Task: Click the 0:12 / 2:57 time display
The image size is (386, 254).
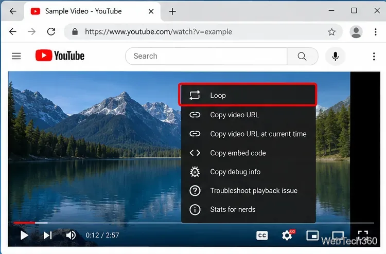Action: pos(102,235)
